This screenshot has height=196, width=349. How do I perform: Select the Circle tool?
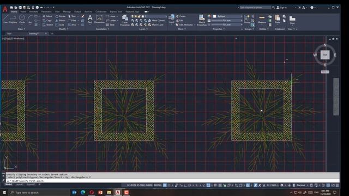coord(22,19)
